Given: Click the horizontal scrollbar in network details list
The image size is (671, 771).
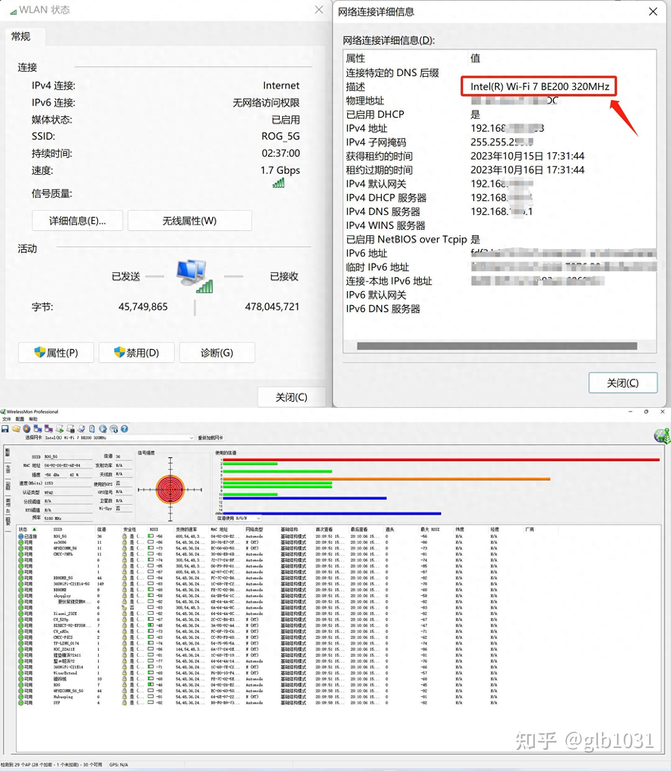Looking at the screenshot, I should coord(497,346).
